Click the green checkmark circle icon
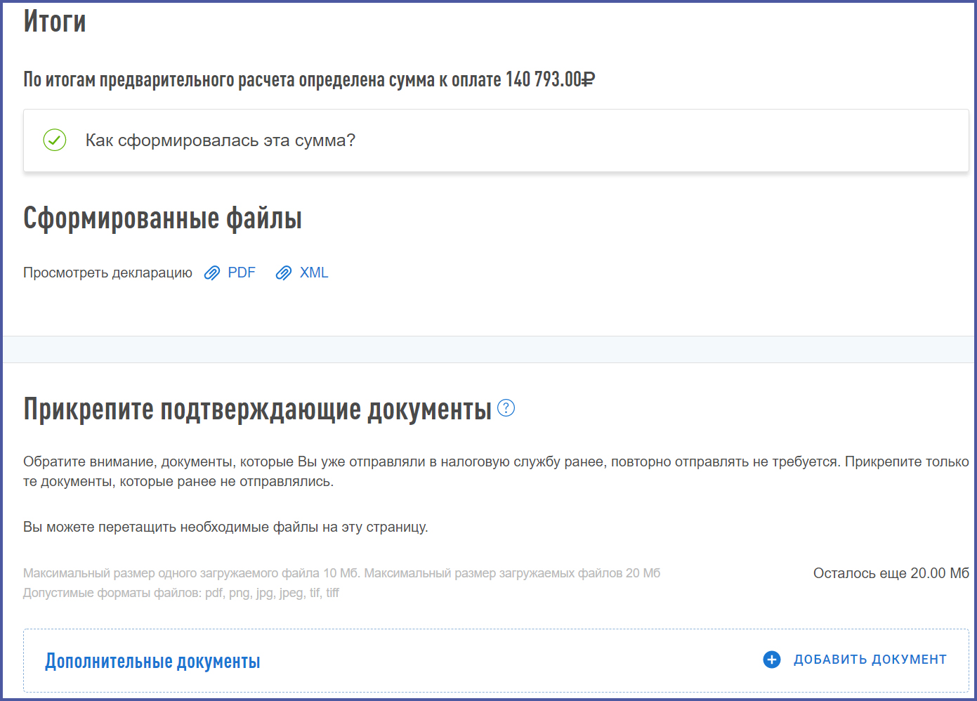 click(55, 140)
